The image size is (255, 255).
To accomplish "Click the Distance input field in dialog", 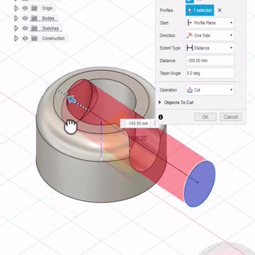I will (210, 61).
